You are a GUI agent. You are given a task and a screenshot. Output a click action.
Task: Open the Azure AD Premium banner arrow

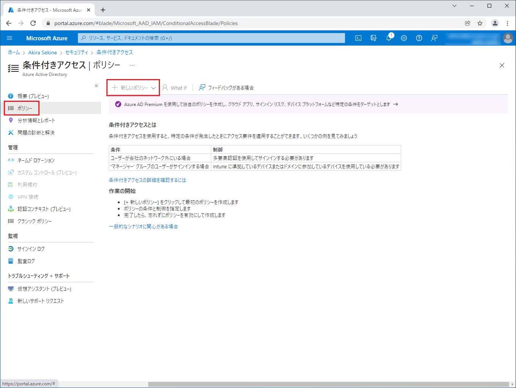[396, 104]
